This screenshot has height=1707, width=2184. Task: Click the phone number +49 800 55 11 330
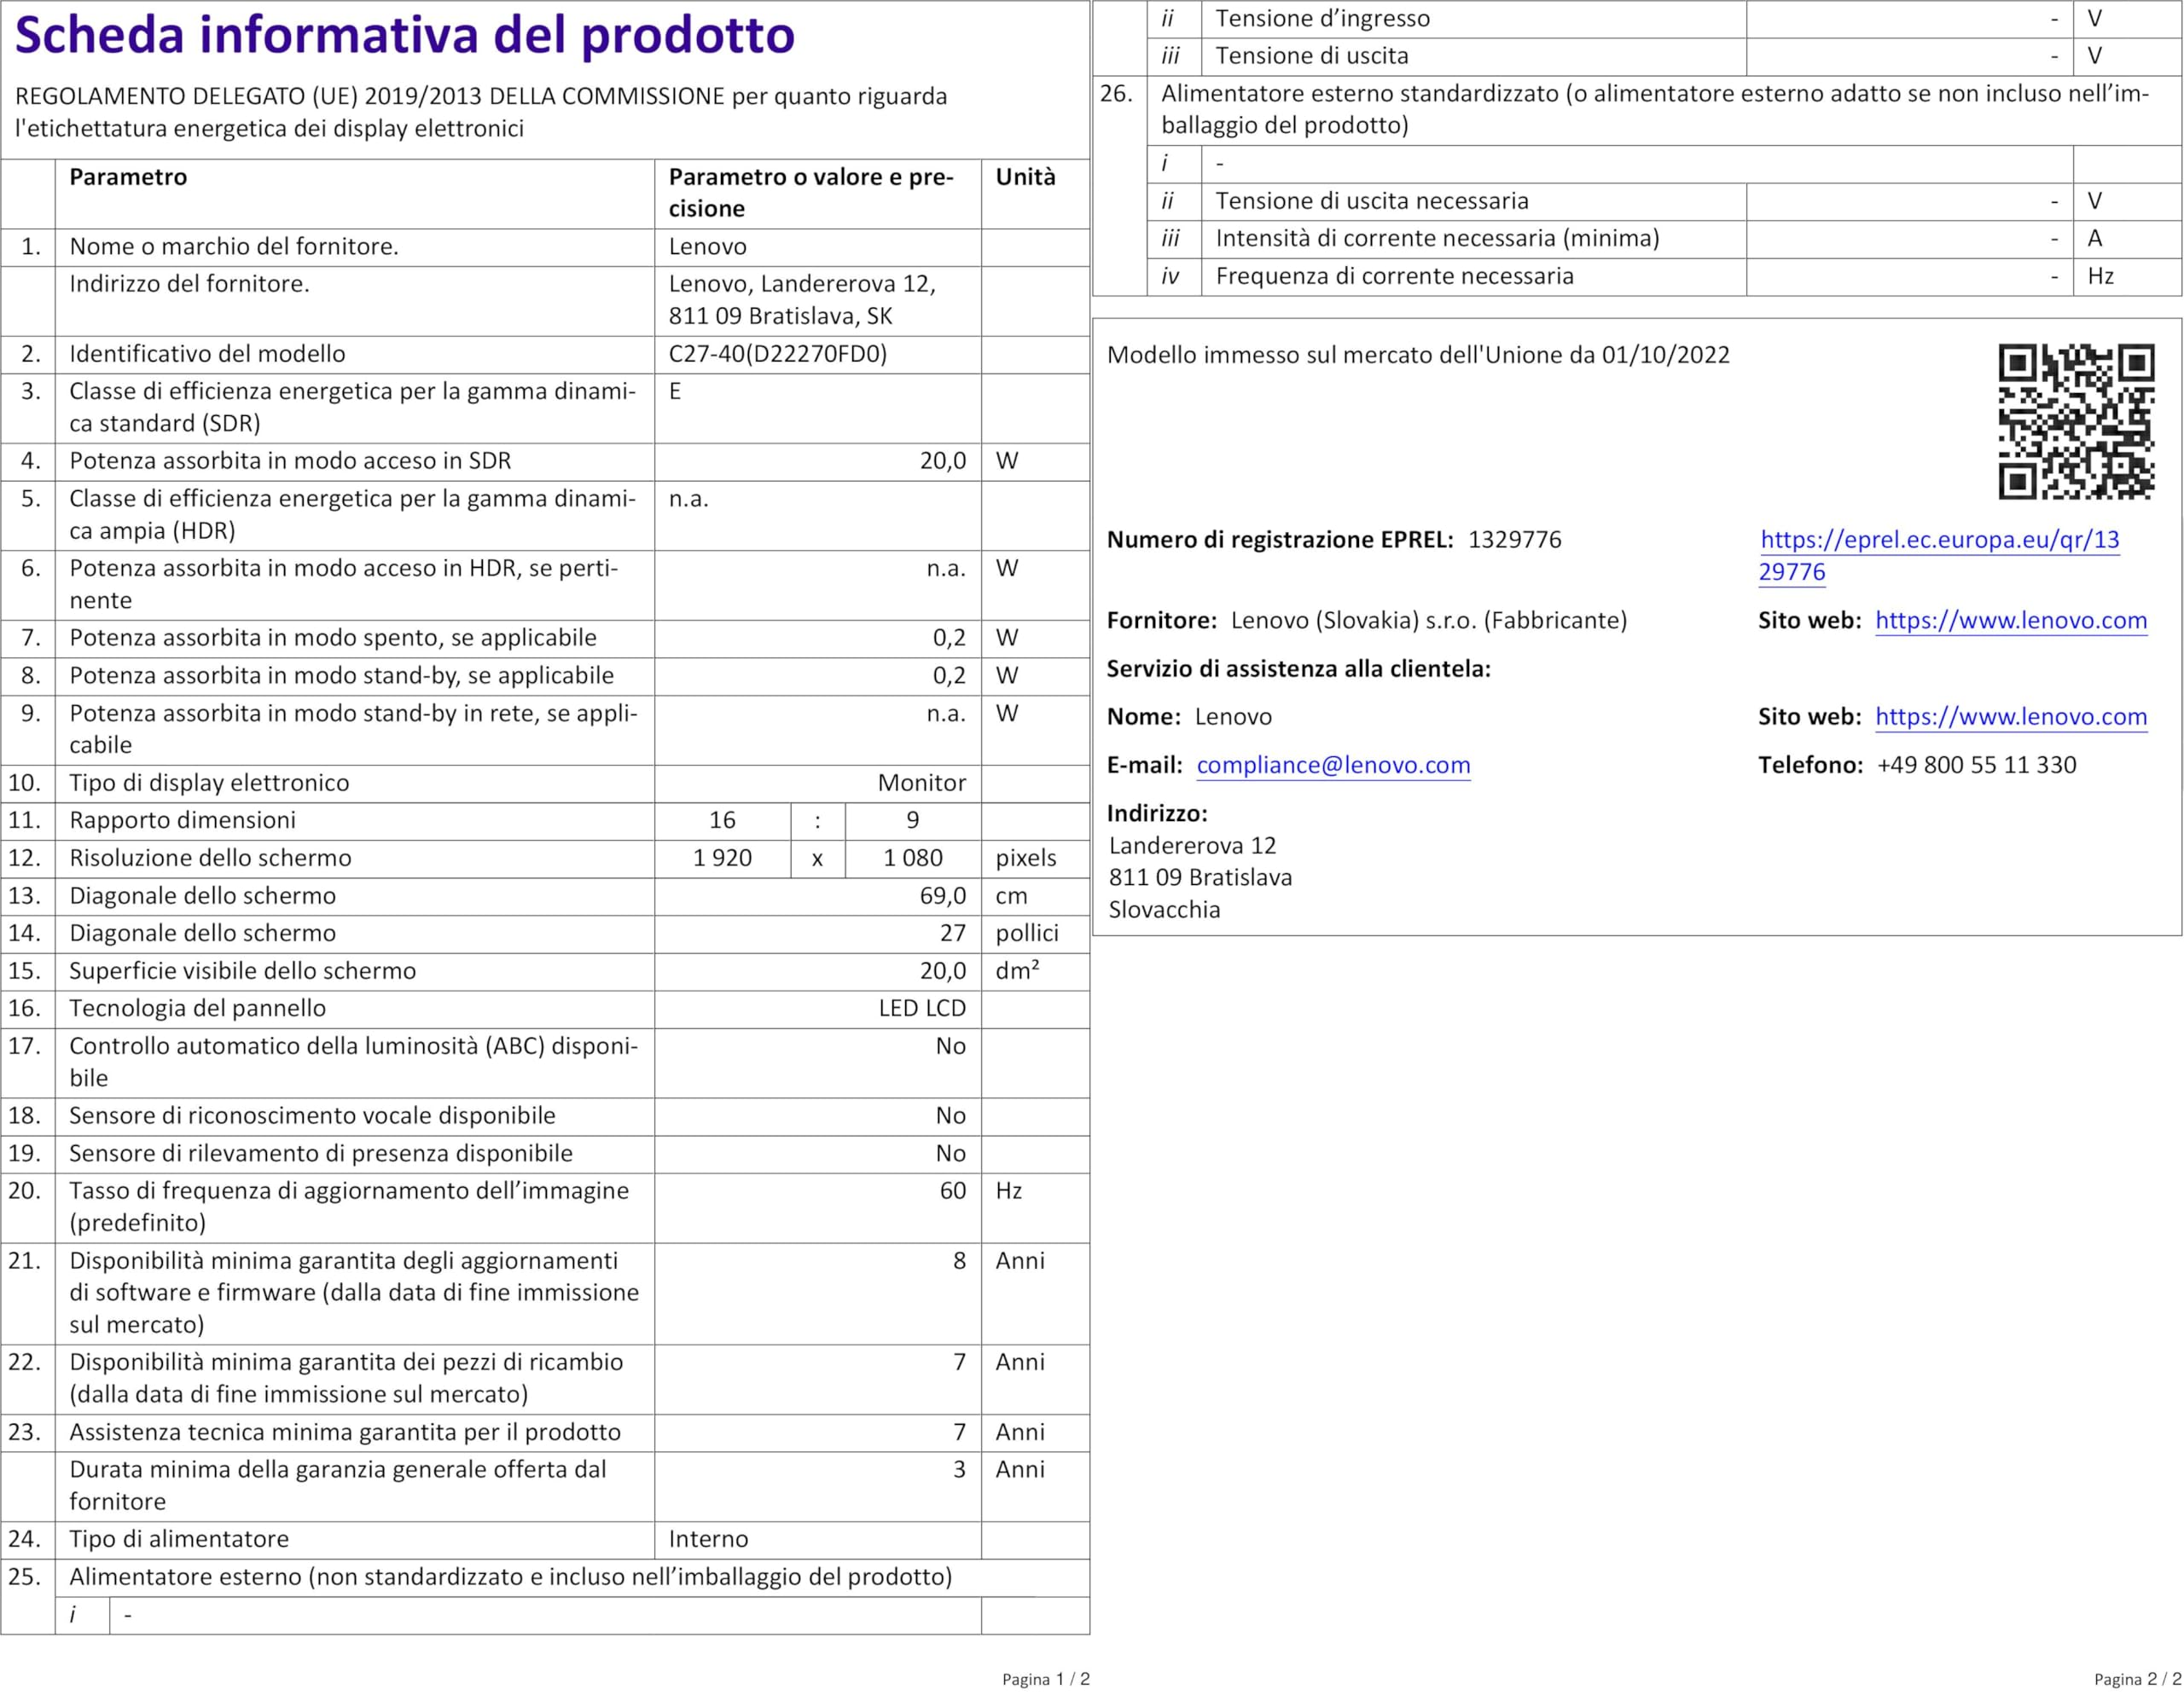1976,766
